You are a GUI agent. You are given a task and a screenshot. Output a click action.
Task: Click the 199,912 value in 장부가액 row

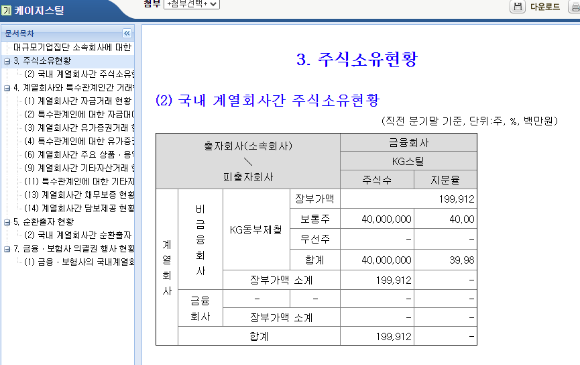click(457, 199)
